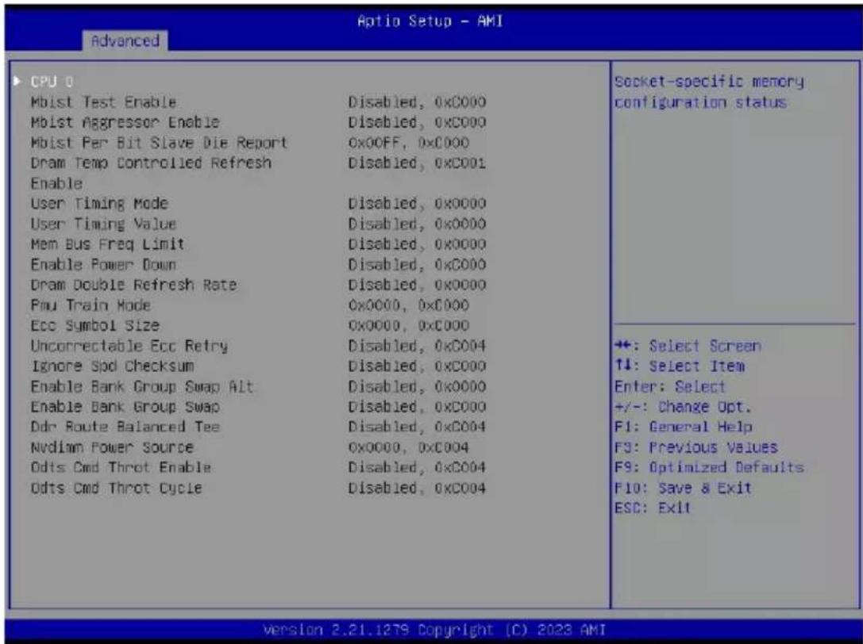Select the CPU 0 entry
The width and height of the screenshot is (863, 644).
[x=52, y=82]
